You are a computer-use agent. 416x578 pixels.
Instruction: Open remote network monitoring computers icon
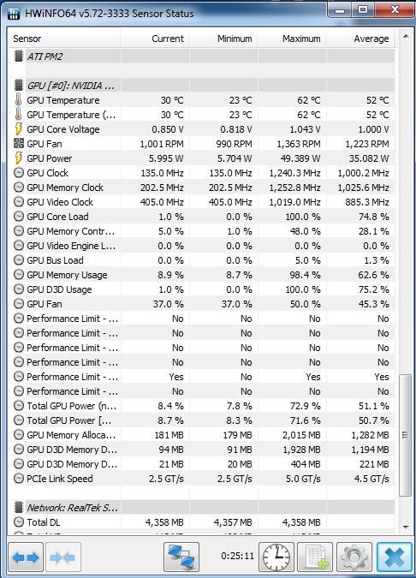(181, 557)
